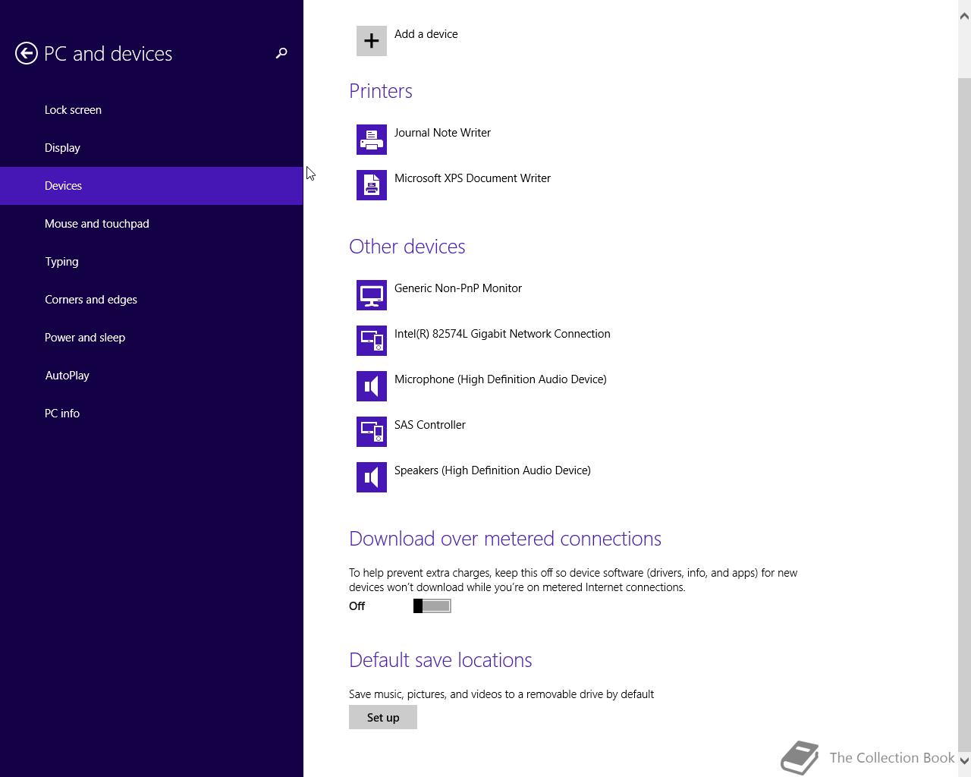
Task: Open the search magnifier in PC and devices
Action: 281,53
